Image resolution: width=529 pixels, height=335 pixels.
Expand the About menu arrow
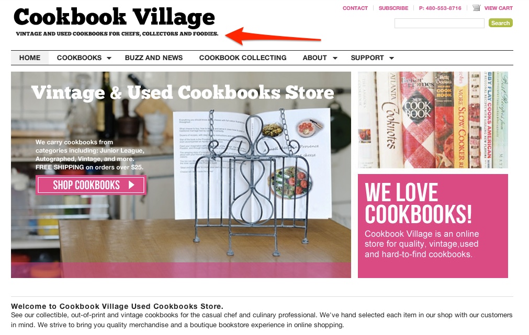[335, 59]
